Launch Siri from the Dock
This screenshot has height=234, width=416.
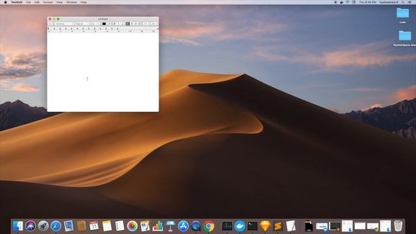click(31, 226)
